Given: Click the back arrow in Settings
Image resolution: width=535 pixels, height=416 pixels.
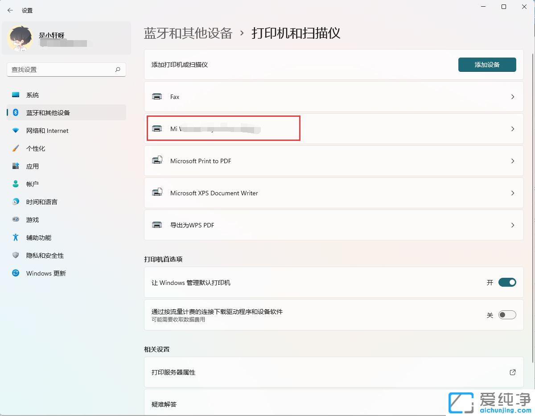Looking at the screenshot, I should point(10,10).
